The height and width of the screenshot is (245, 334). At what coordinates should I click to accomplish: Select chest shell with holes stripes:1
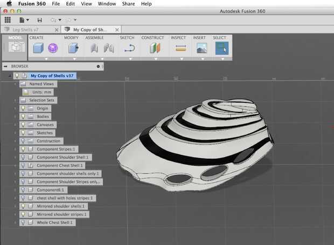(x=58, y=198)
